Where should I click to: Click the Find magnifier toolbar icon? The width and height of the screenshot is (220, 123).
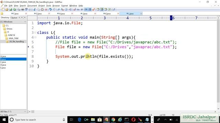point(59,10)
